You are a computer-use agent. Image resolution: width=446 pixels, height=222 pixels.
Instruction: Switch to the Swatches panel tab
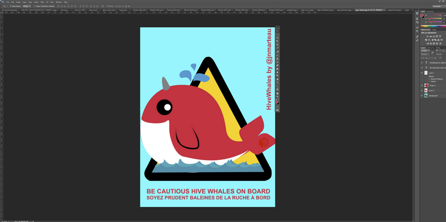click(x=430, y=12)
